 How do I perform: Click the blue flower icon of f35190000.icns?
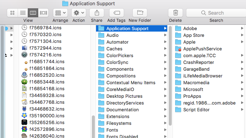click(x=24, y=116)
